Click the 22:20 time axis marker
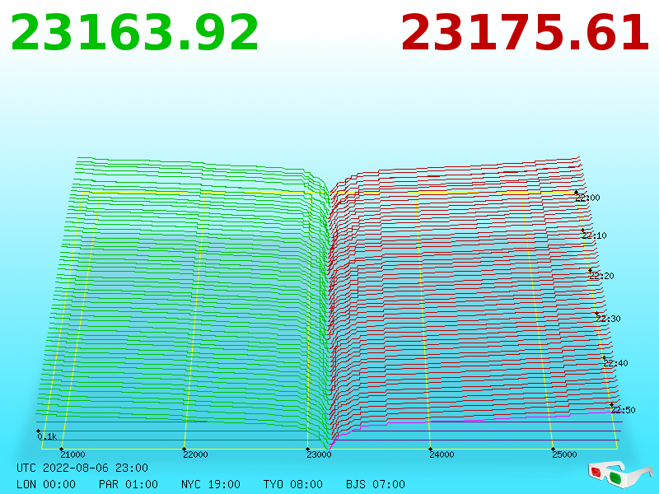Image resolution: width=659 pixels, height=494 pixels. [x=601, y=276]
